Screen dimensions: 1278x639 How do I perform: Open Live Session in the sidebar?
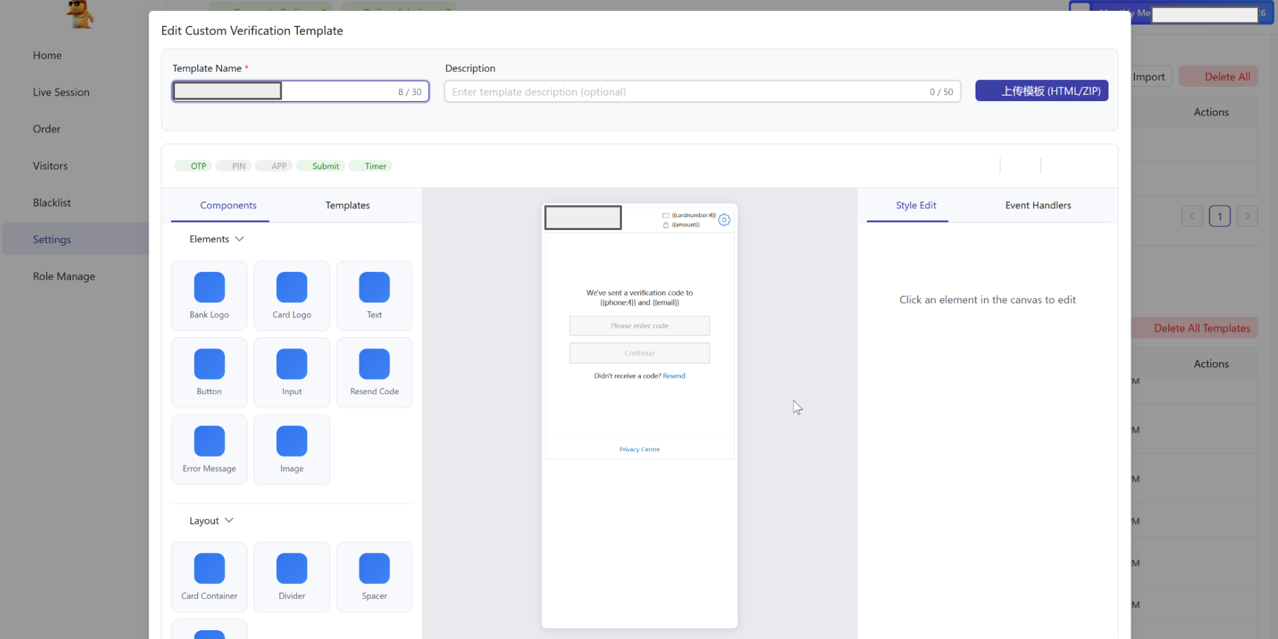61,92
